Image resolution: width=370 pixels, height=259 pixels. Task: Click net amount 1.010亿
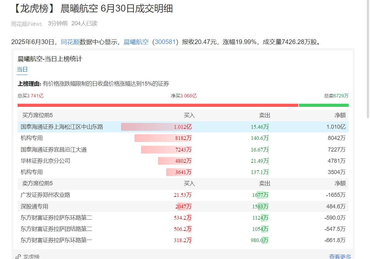click(x=336, y=127)
